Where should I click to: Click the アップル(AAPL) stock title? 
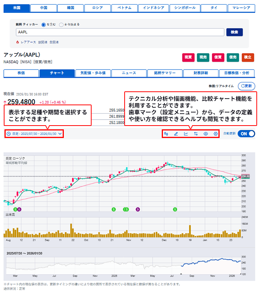pos(22,55)
